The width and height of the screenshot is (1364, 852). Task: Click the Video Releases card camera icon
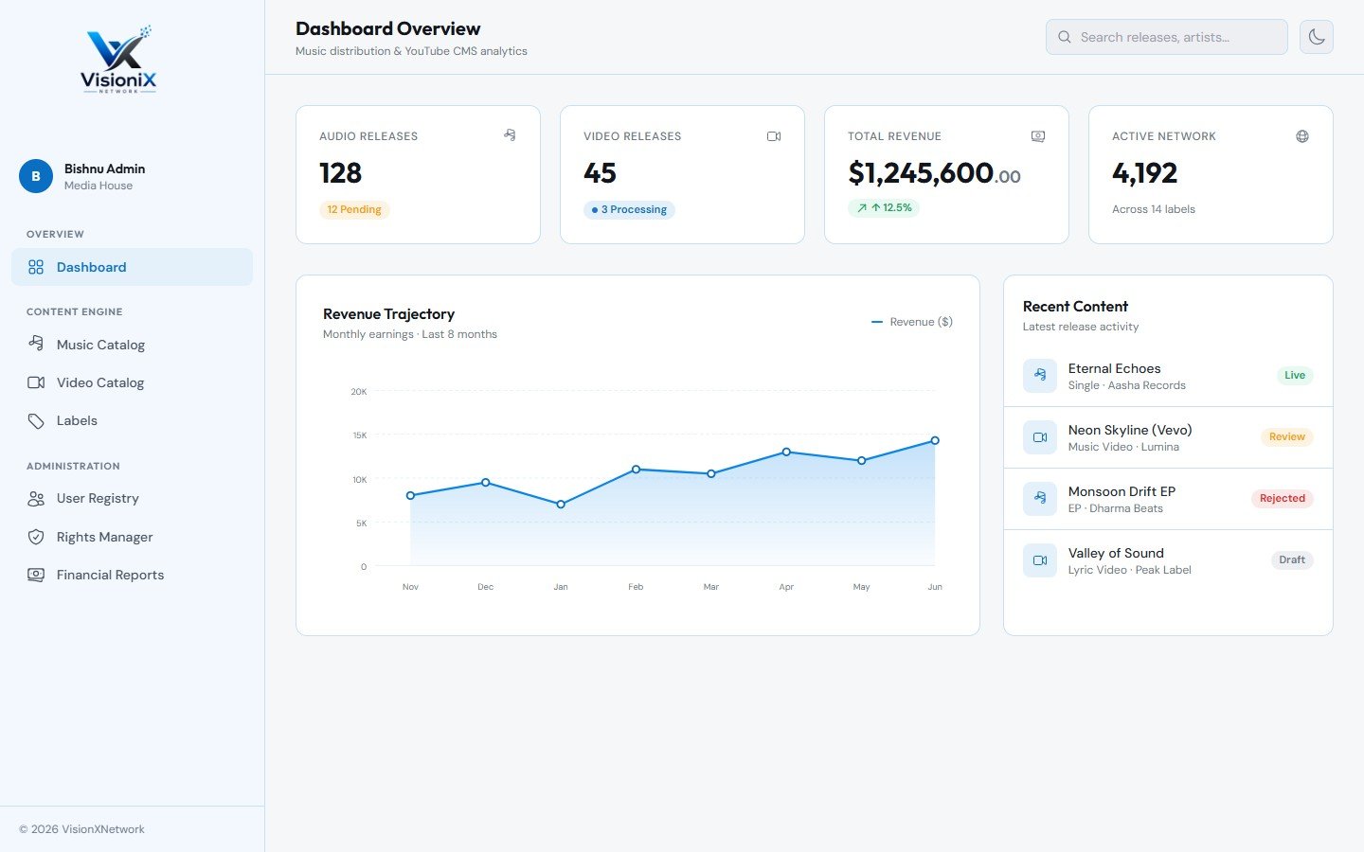click(774, 136)
